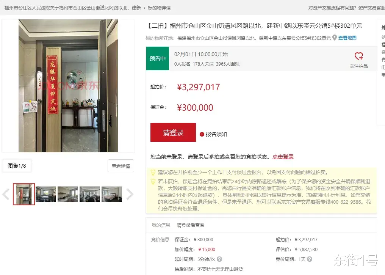Open 查看地图 link
The image size is (385, 275).
[347, 38]
